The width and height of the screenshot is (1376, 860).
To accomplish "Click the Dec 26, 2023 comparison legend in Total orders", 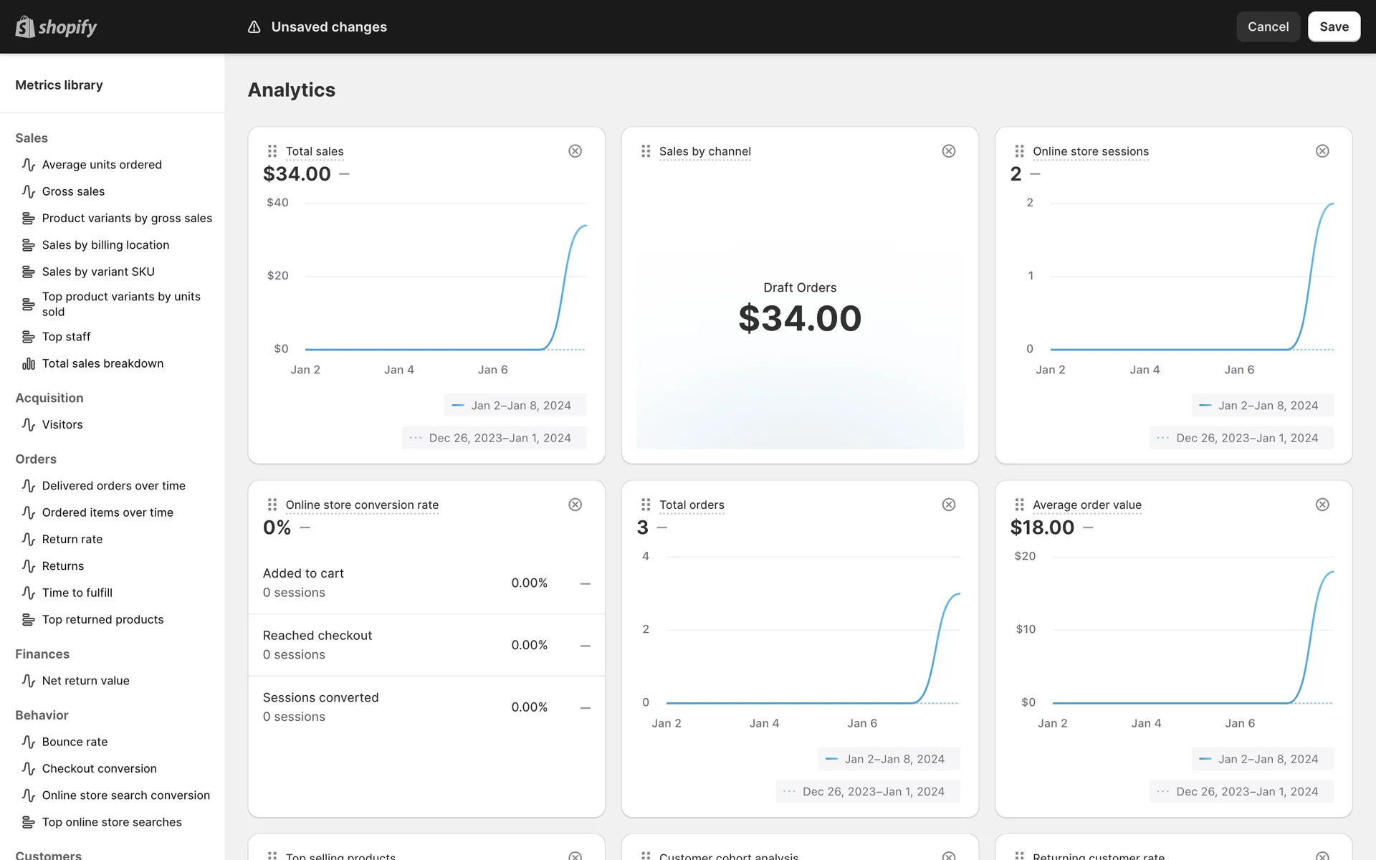I will pyautogui.click(x=868, y=792).
